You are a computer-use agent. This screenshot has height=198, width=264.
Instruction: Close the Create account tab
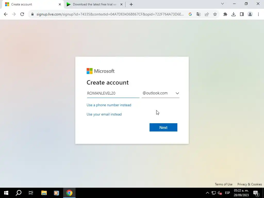click(60, 4)
